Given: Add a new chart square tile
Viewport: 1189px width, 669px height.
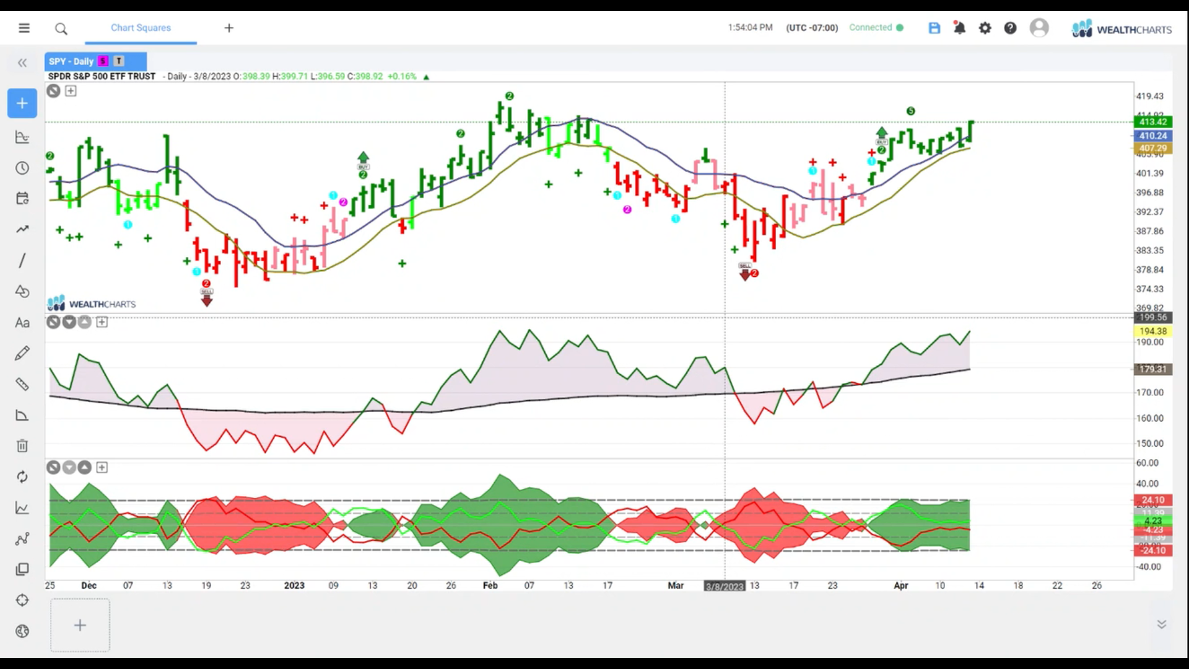Looking at the screenshot, I should [x=80, y=625].
